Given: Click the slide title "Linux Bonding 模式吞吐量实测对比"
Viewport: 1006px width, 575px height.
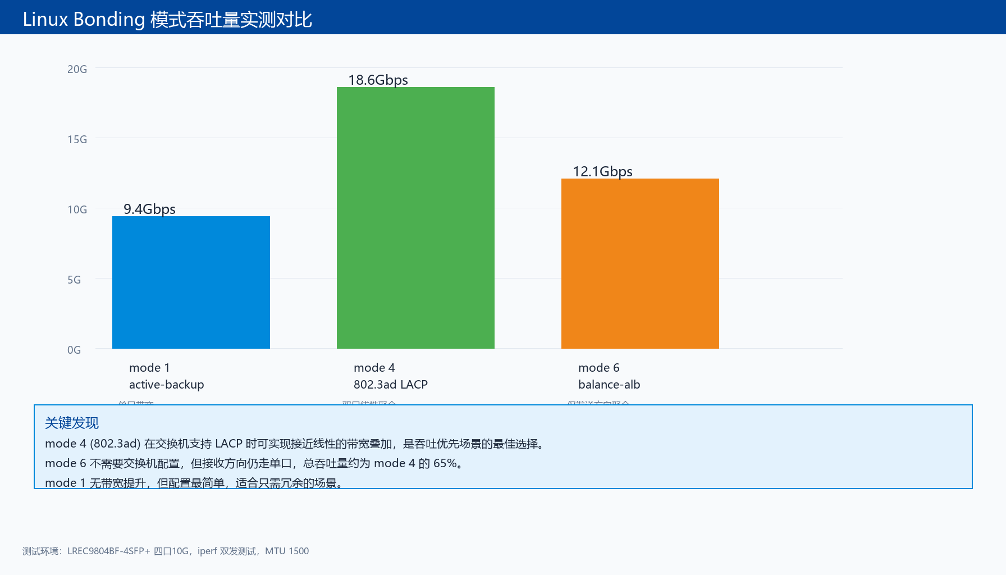Looking at the screenshot, I should [167, 20].
